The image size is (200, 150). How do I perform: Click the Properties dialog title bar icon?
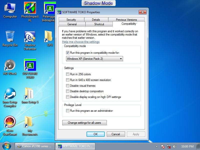click(59, 12)
